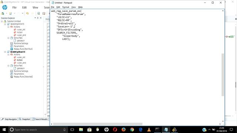This screenshot has height=133, width=237.
Task: Open Google Chrome from taskbar
Action: tap(132, 130)
